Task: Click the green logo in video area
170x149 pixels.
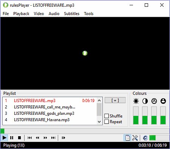Action: click(85, 53)
